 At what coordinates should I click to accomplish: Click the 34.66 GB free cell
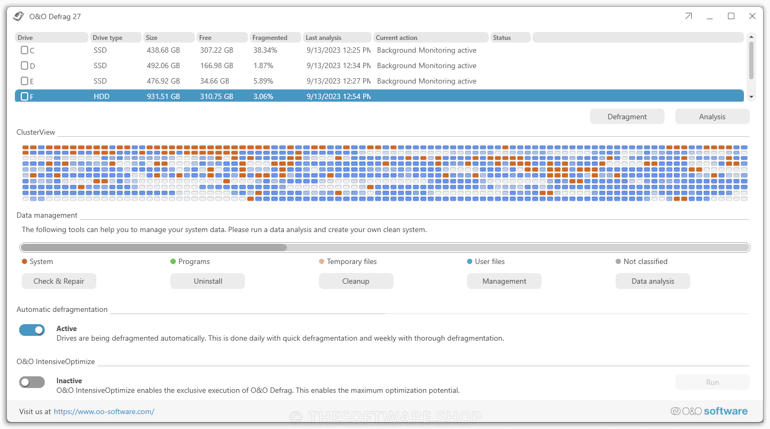[x=214, y=81]
